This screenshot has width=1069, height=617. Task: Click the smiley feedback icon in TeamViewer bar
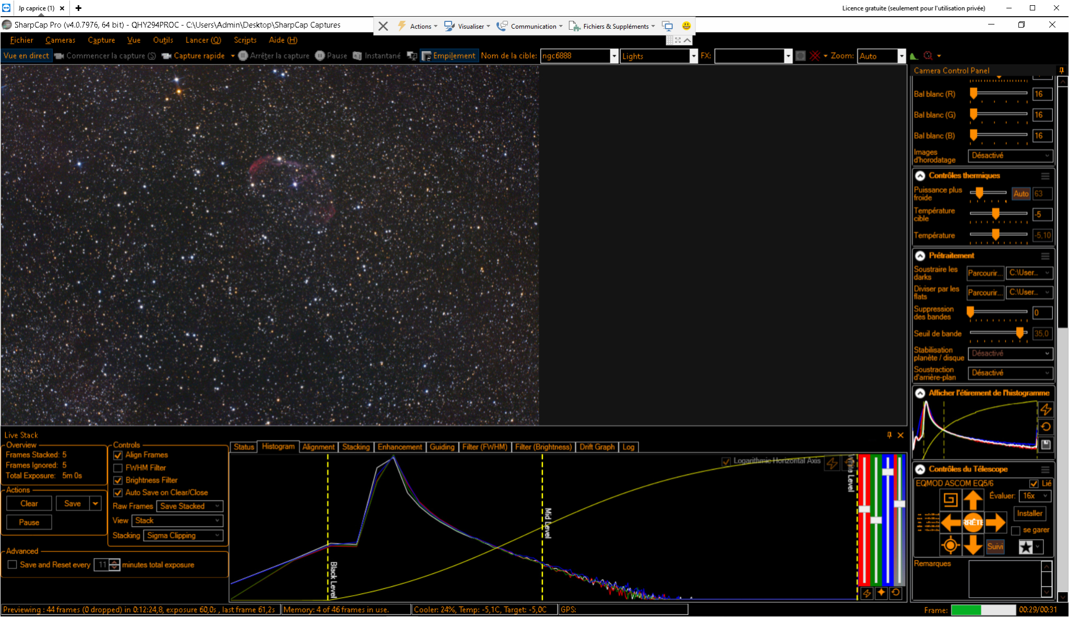[x=686, y=26]
